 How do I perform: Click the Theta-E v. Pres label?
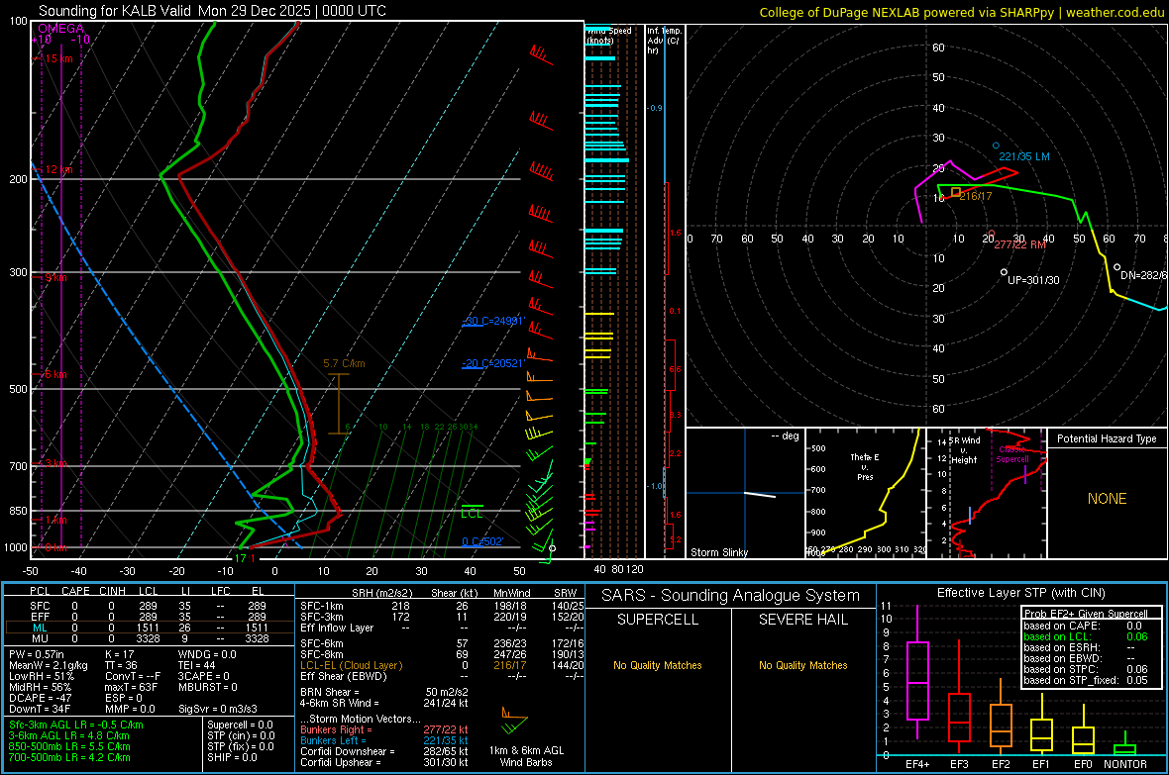click(865, 467)
